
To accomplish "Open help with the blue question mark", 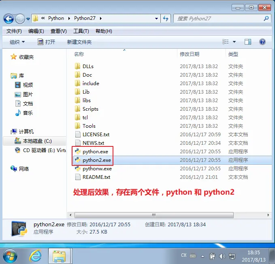I will [x=262, y=42].
